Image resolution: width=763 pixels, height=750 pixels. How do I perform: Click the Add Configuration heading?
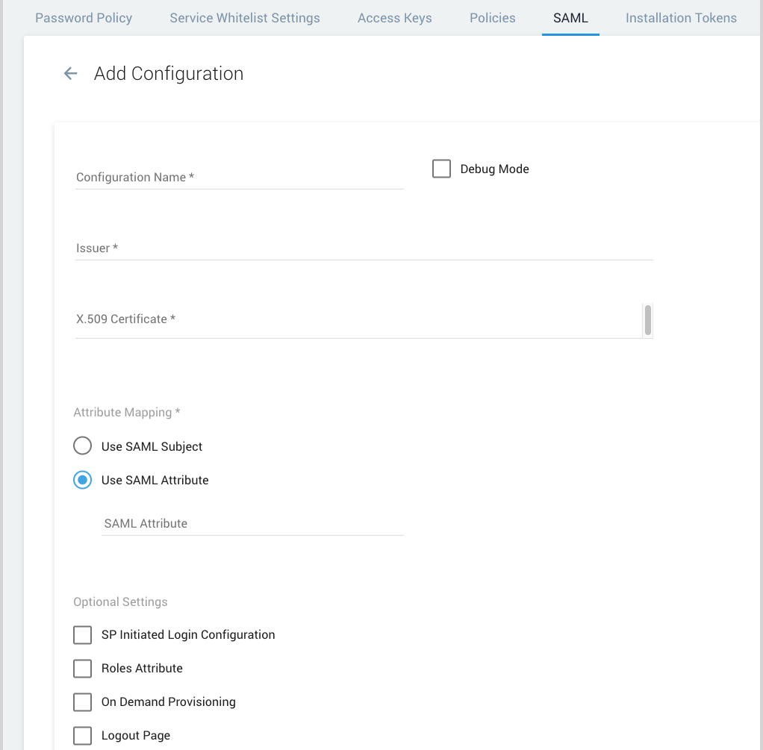point(168,73)
